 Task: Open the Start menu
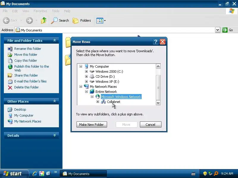tap(14, 174)
